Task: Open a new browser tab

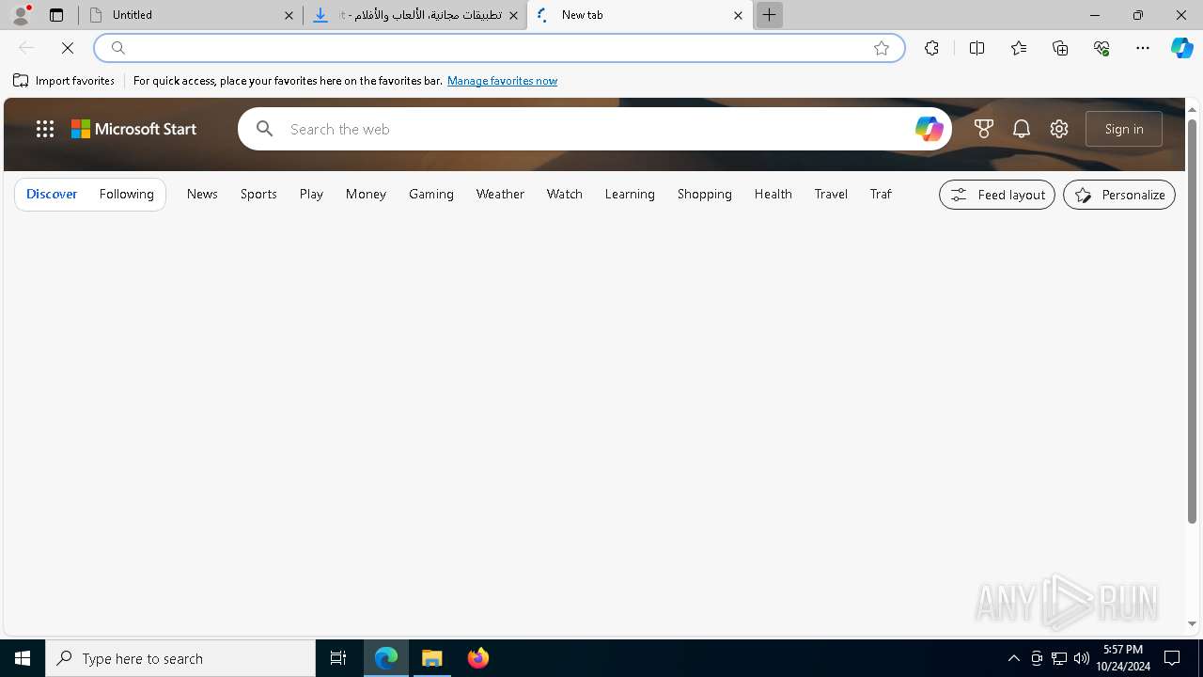Action: click(x=769, y=15)
